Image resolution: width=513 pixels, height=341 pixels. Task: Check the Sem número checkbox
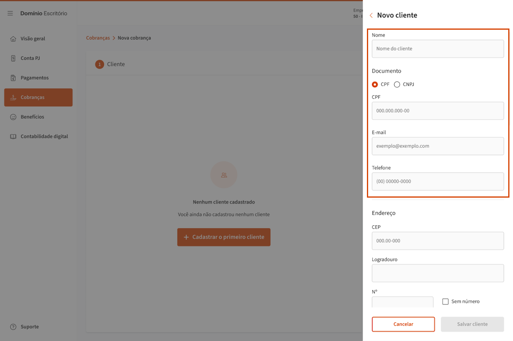pos(445,301)
